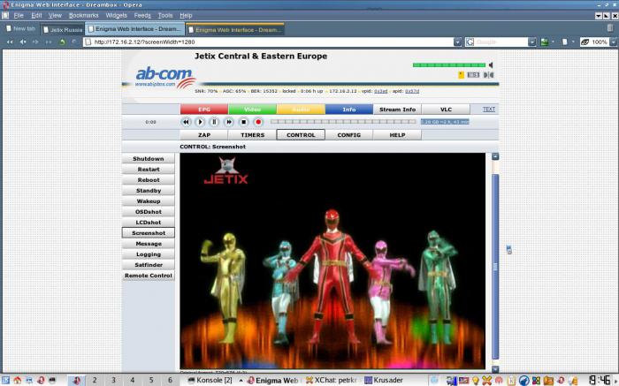Take an OSDshot
The height and width of the screenshot is (386, 619).
click(x=149, y=212)
